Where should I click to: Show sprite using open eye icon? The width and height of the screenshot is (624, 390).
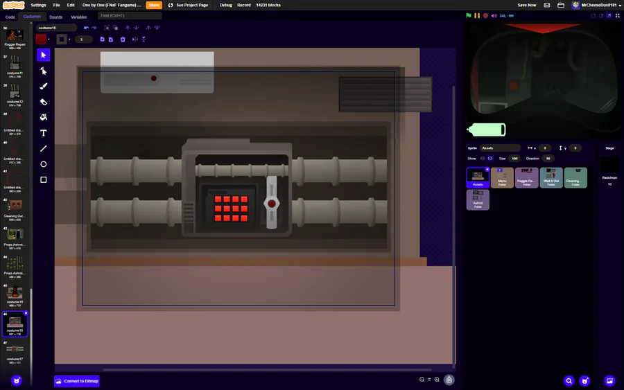coord(483,158)
